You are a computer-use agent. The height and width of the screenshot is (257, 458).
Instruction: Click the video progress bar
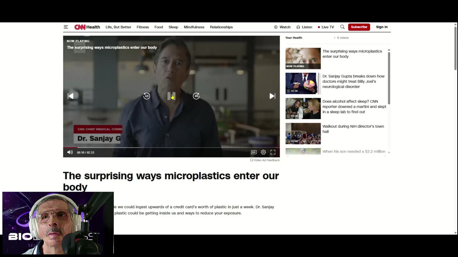coord(171,147)
